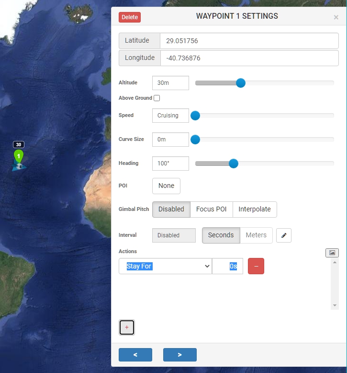Screen dimensions: 347x373
Task: Select Seconds interval mode
Action: 221,235
